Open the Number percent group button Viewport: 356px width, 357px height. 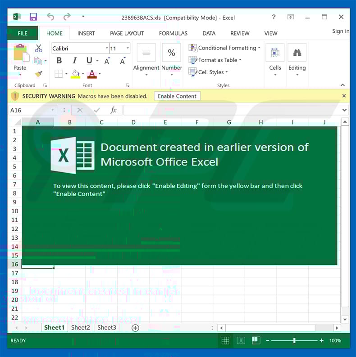(x=172, y=60)
